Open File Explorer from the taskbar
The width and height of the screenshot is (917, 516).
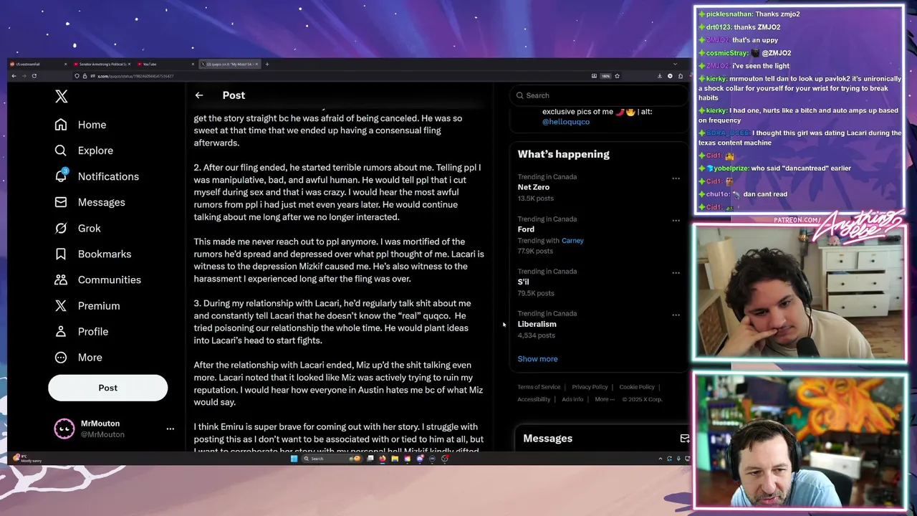click(x=394, y=459)
